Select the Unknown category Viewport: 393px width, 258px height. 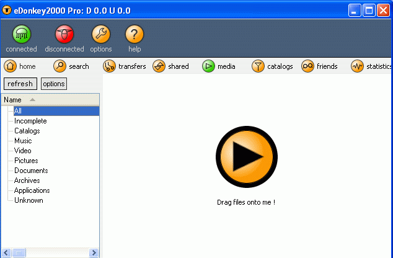29,200
